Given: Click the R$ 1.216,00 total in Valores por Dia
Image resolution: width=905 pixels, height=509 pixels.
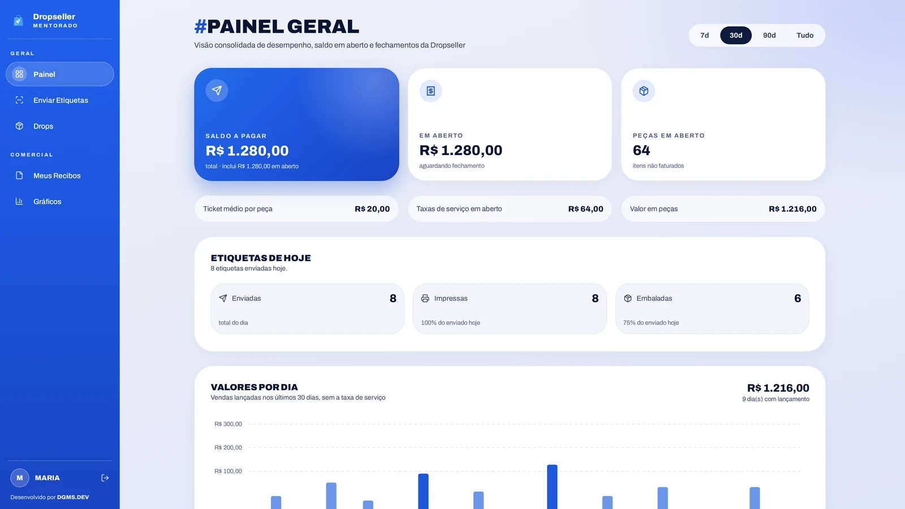Looking at the screenshot, I should 778,388.
